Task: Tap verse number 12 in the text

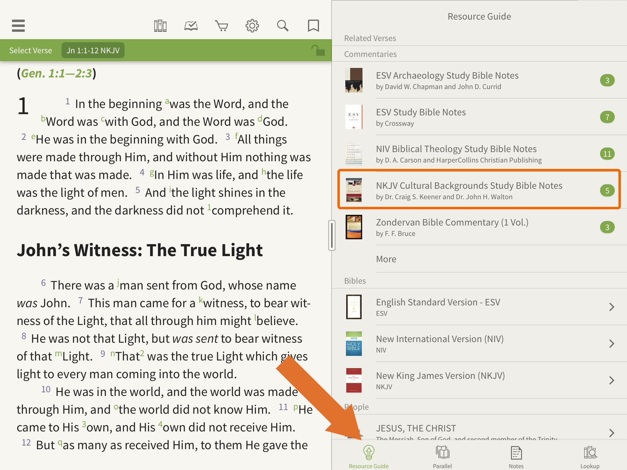Action: click(x=26, y=442)
